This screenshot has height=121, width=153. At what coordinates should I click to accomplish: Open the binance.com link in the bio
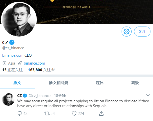(x=13, y=55)
